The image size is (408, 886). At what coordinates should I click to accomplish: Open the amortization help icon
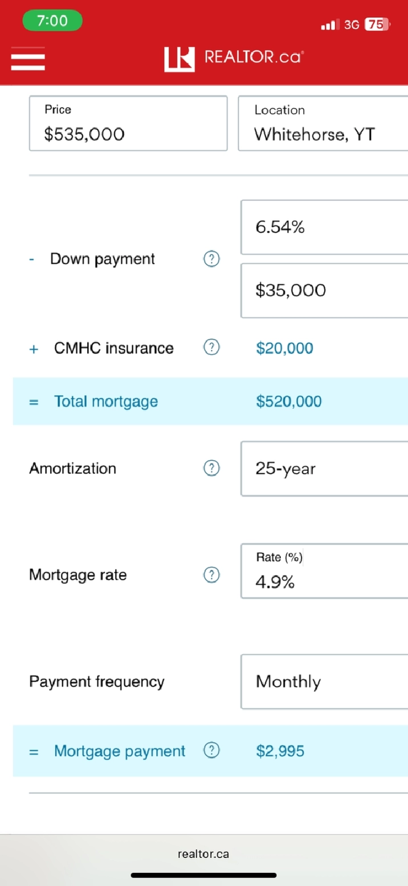click(x=211, y=469)
